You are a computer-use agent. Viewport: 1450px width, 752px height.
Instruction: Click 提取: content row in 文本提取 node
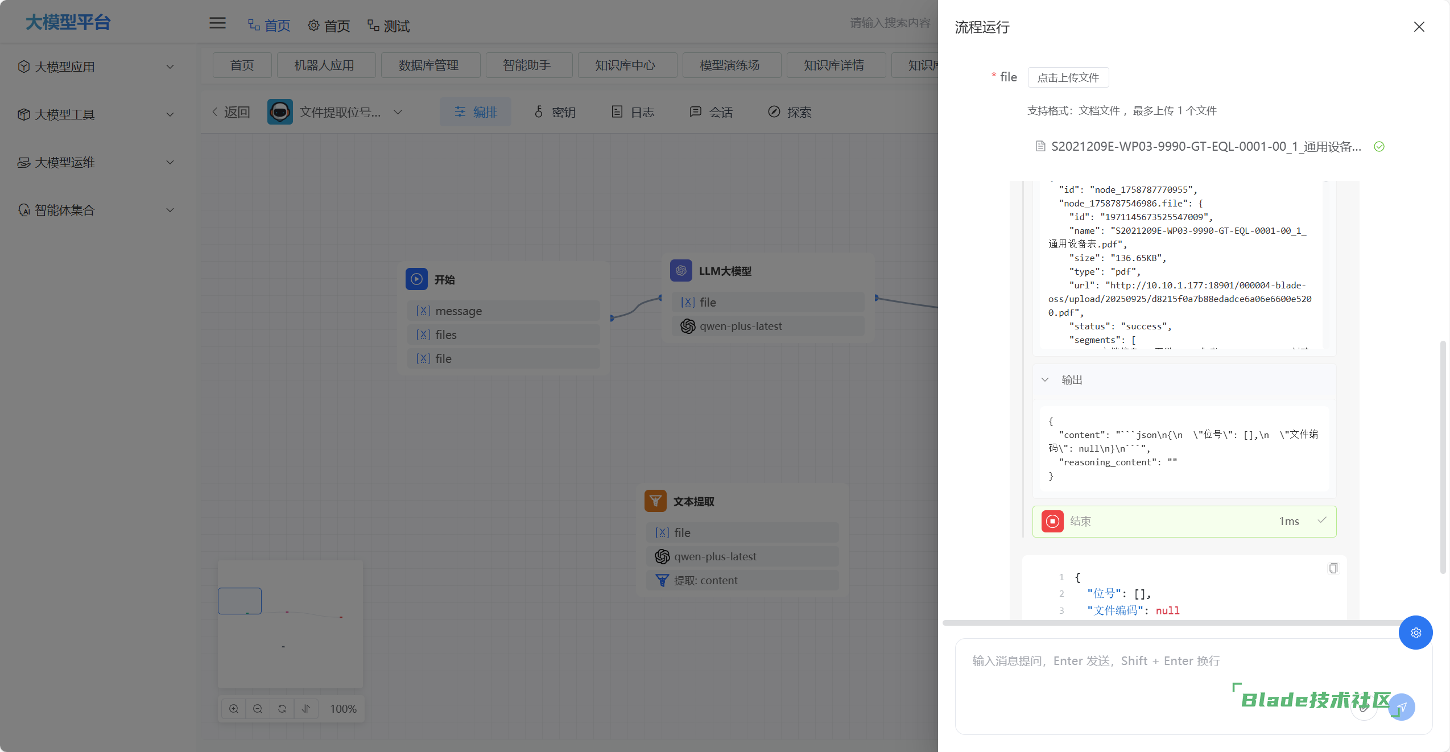click(742, 581)
